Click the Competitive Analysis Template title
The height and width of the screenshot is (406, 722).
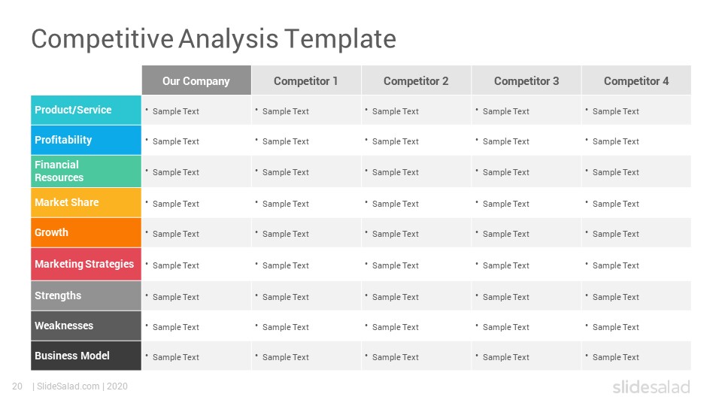213,39
